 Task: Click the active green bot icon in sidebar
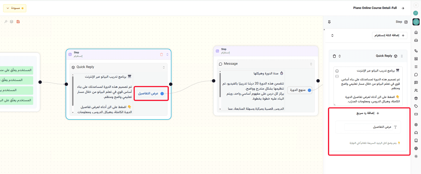(x=416, y=22)
